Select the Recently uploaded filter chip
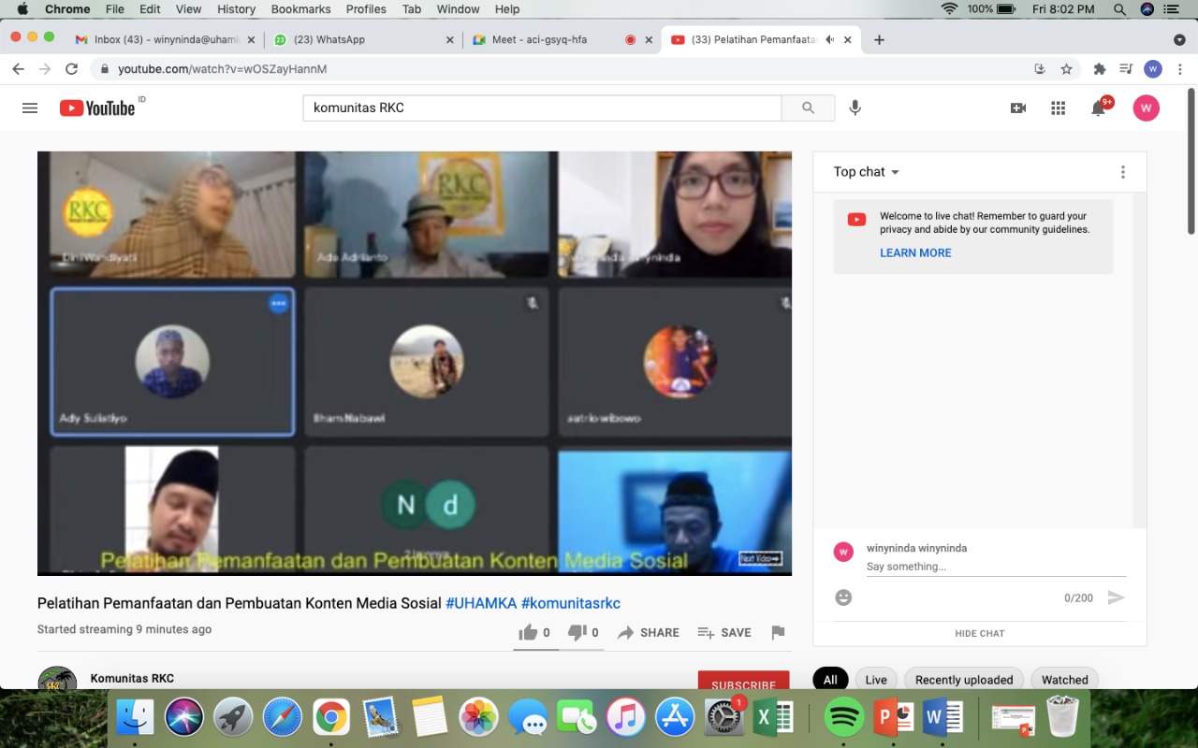Image resolution: width=1198 pixels, height=748 pixels. [964, 680]
